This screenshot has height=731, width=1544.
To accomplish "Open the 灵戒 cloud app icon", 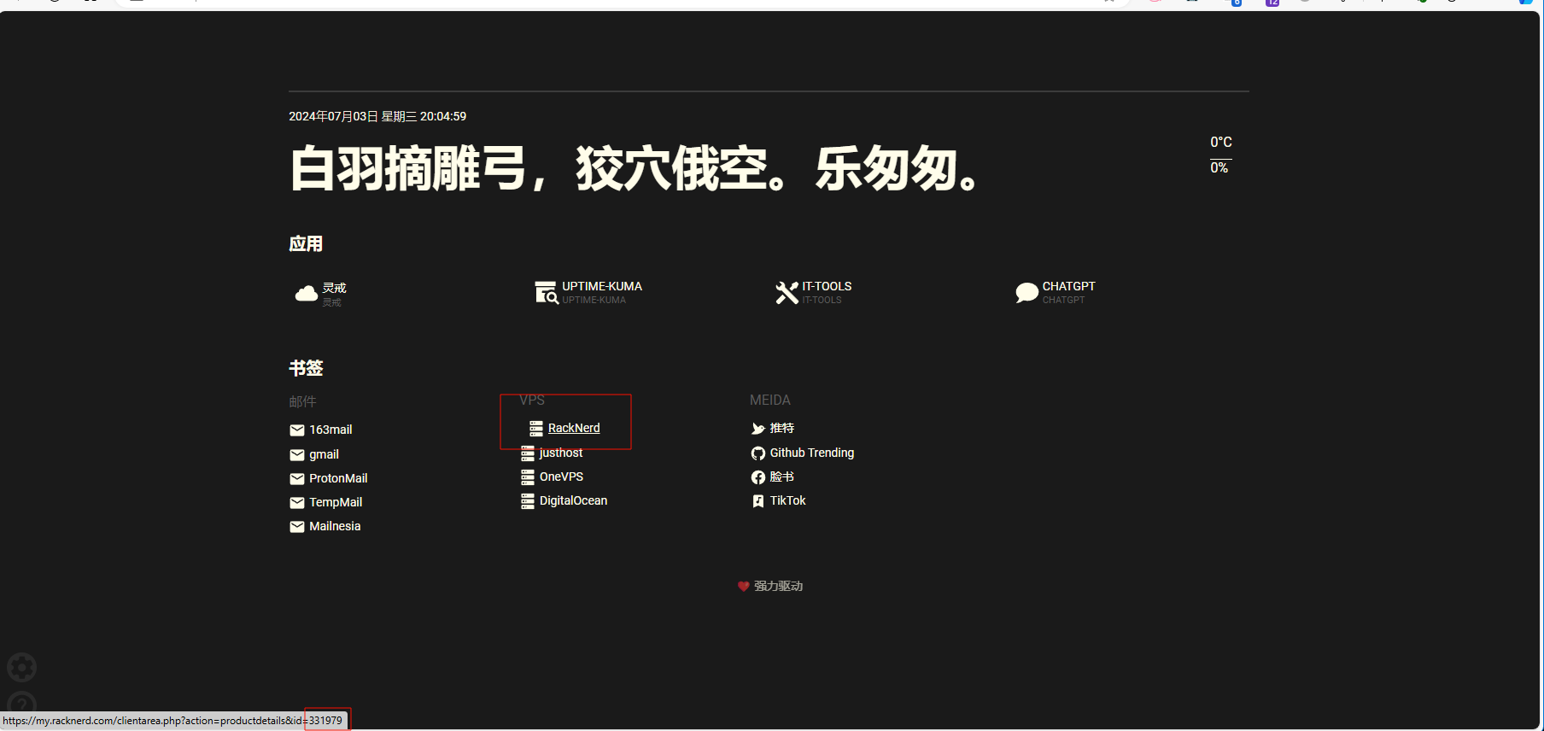I will click(x=306, y=294).
